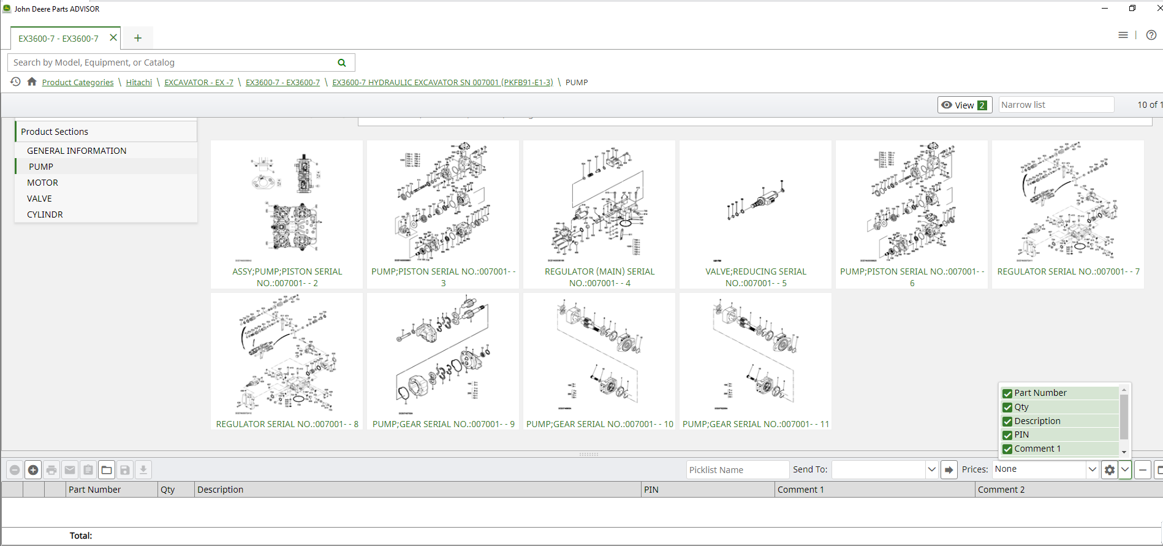Toggle the View eye button

pos(965,105)
